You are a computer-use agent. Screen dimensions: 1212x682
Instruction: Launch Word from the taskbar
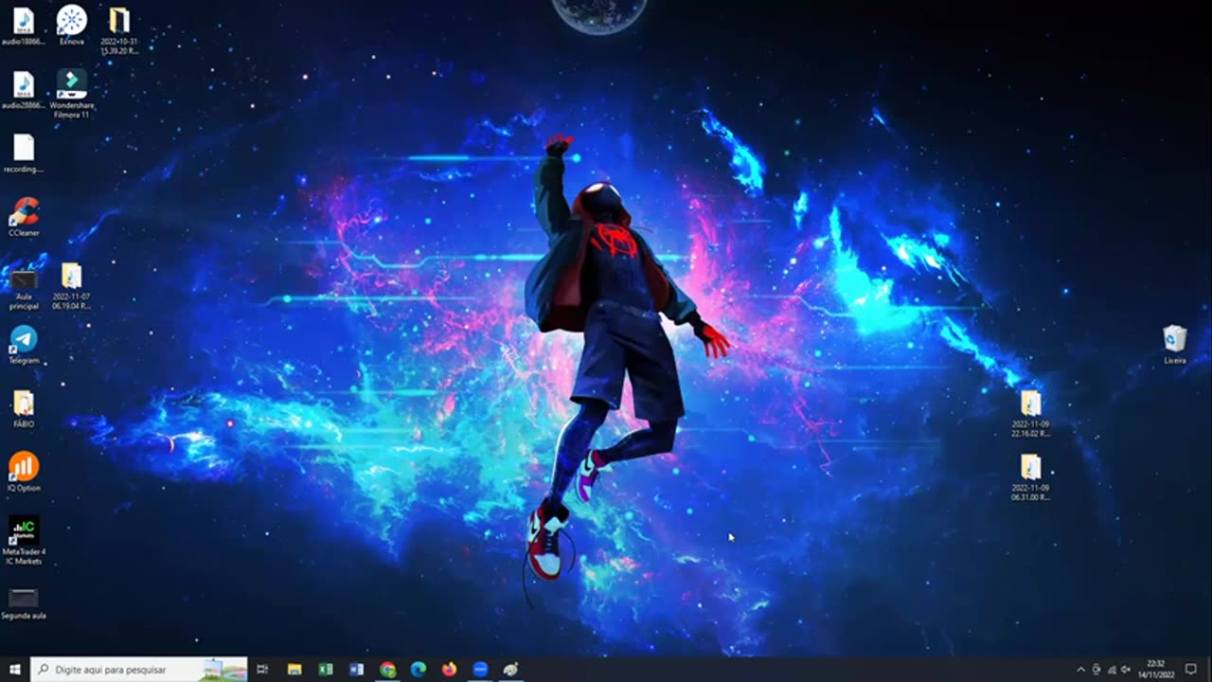pyautogui.click(x=357, y=670)
